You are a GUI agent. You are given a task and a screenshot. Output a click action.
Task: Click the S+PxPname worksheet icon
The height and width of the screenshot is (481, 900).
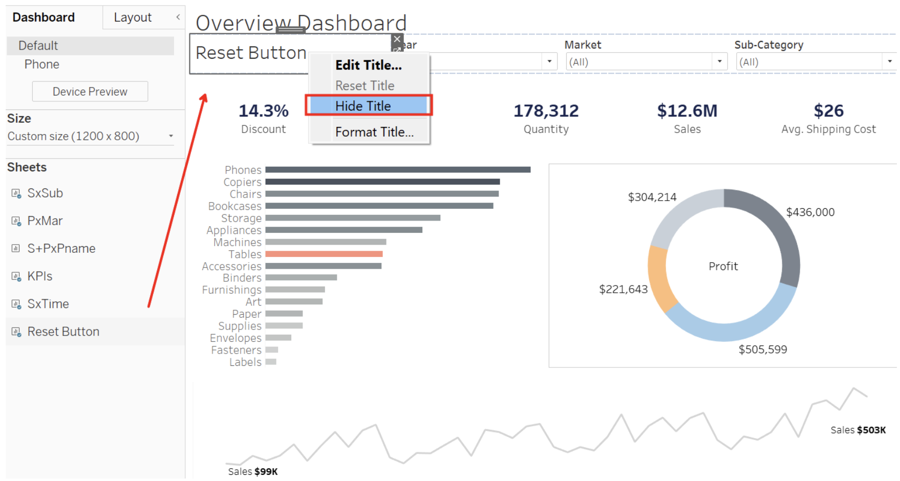(x=15, y=248)
